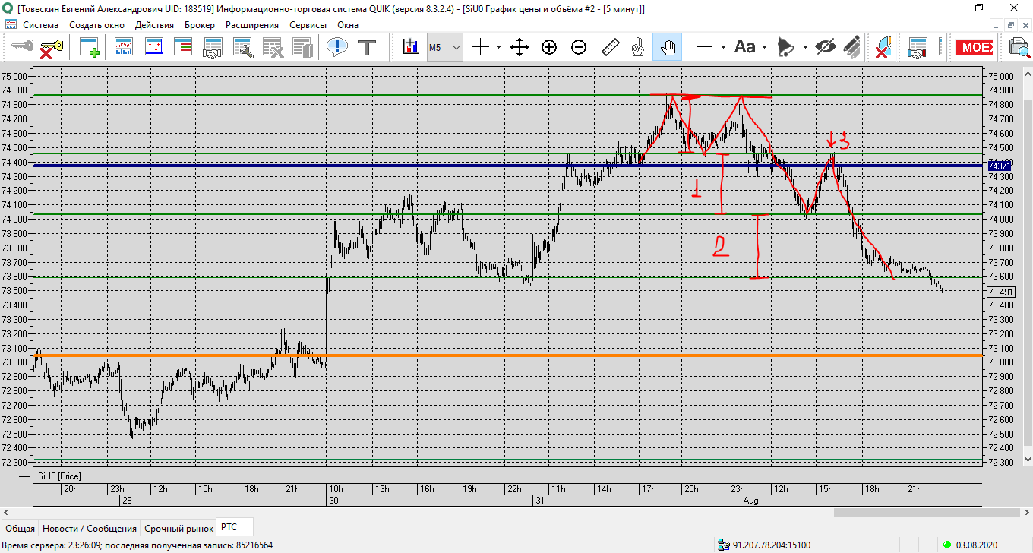Select the crosshair cursor tool
1033x553 pixels.
(481, 48)
